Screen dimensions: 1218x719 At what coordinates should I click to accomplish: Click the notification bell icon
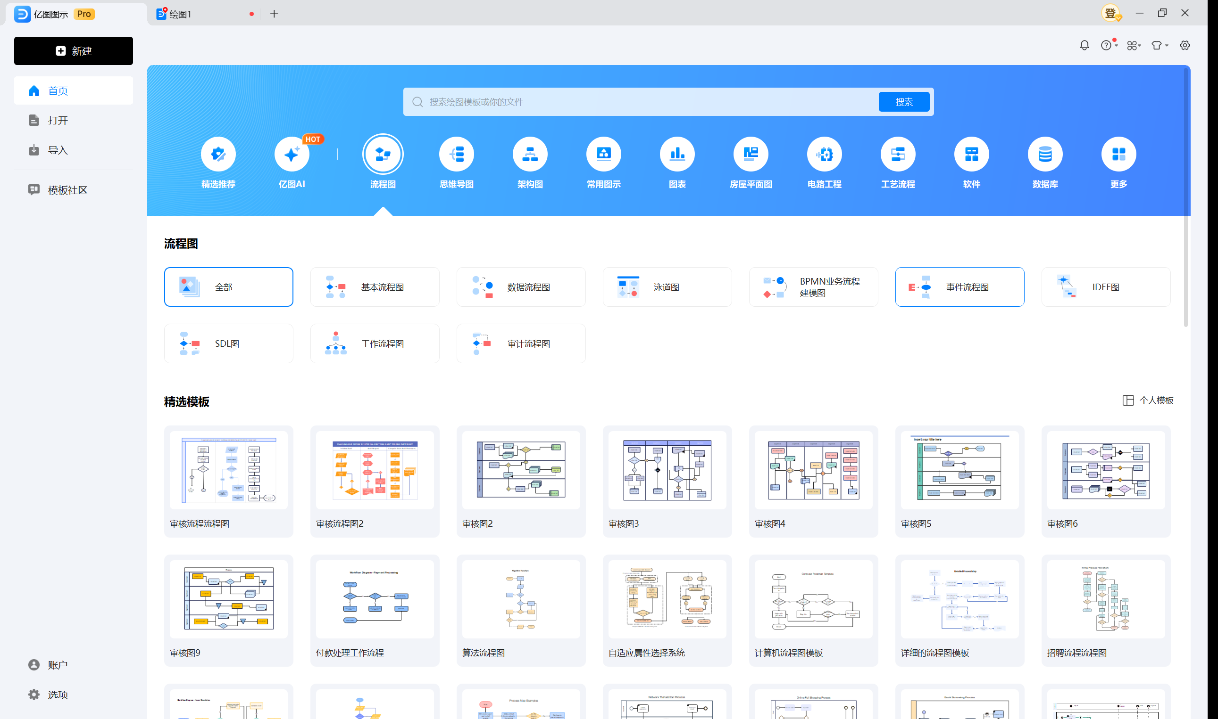[1084, 45]
